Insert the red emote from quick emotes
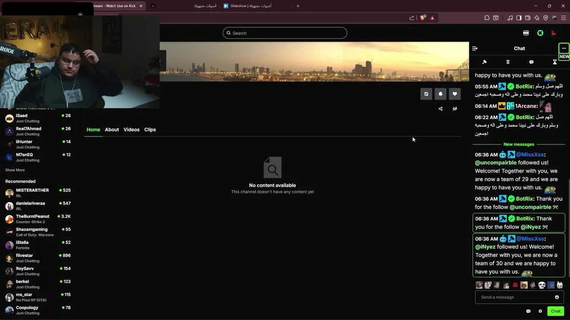This screenshot has width=570, height=320. pyautogui.click(x=515, y=285)
